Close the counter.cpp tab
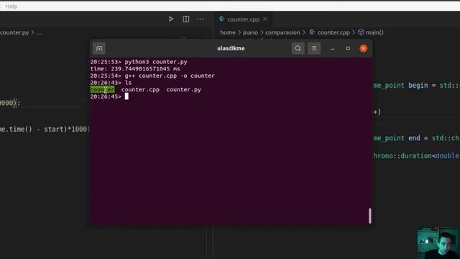The image size is (460, 259). pyautogui.click(x=265, y=19)
